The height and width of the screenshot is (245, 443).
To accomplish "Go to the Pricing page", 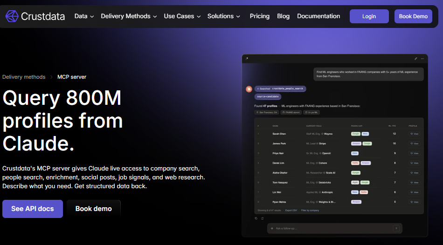I will click(x=260, y=16).
